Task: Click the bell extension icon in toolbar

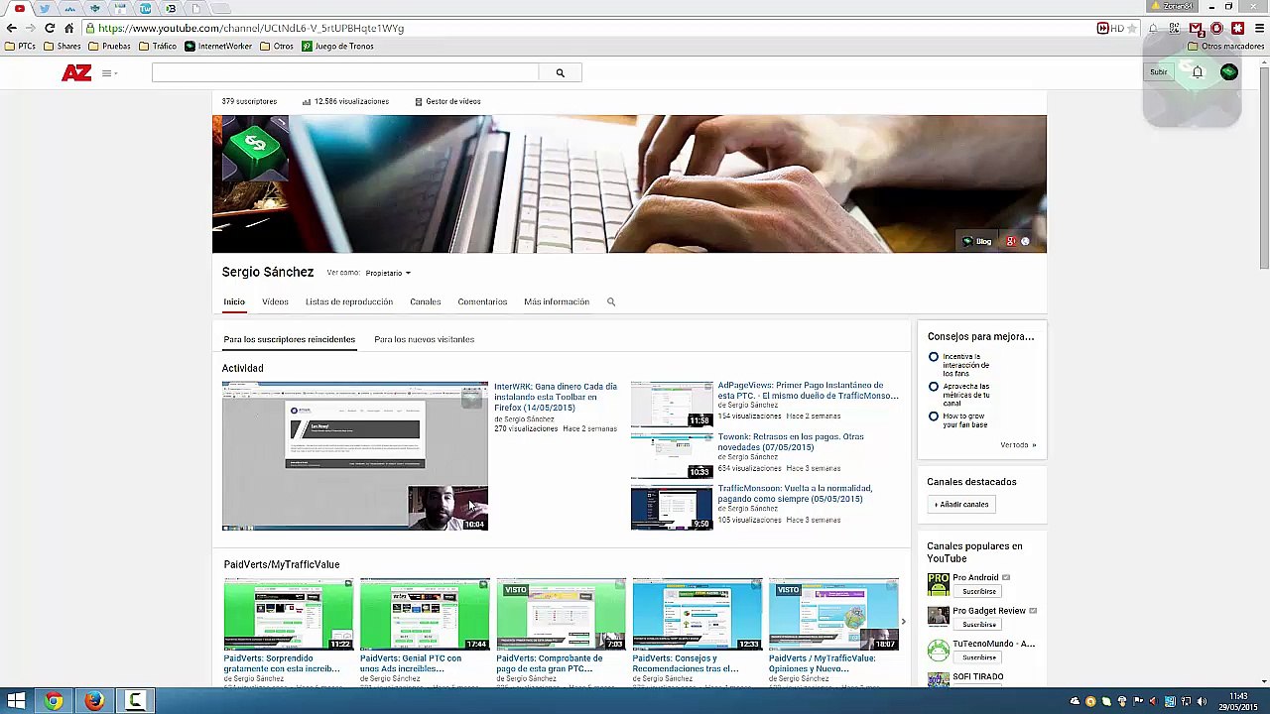Action: tap(1154, 28)
